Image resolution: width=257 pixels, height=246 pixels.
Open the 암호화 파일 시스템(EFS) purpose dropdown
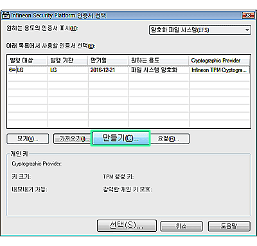200,30
